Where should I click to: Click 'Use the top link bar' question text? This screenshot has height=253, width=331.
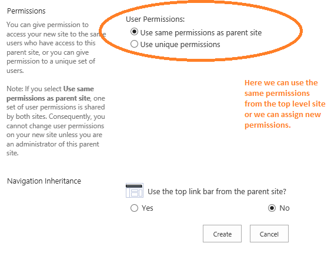(217, 192)
